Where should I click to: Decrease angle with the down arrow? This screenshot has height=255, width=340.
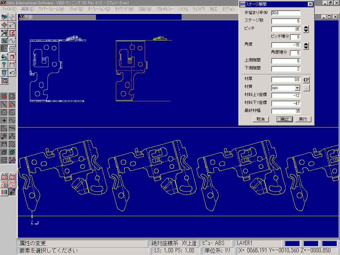pos(306,48)
